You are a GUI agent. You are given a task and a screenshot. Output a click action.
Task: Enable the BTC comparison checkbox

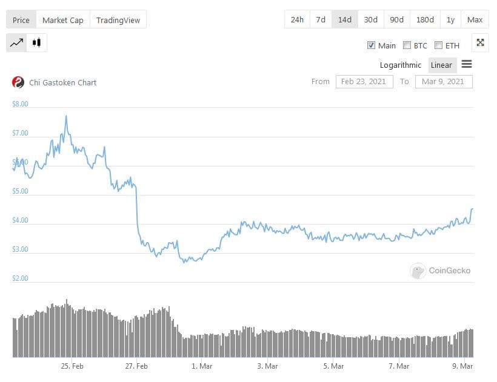coord(407,45)
